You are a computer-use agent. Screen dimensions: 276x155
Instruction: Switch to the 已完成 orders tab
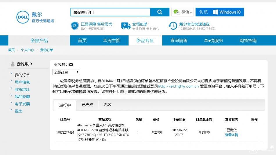point(87,105)
